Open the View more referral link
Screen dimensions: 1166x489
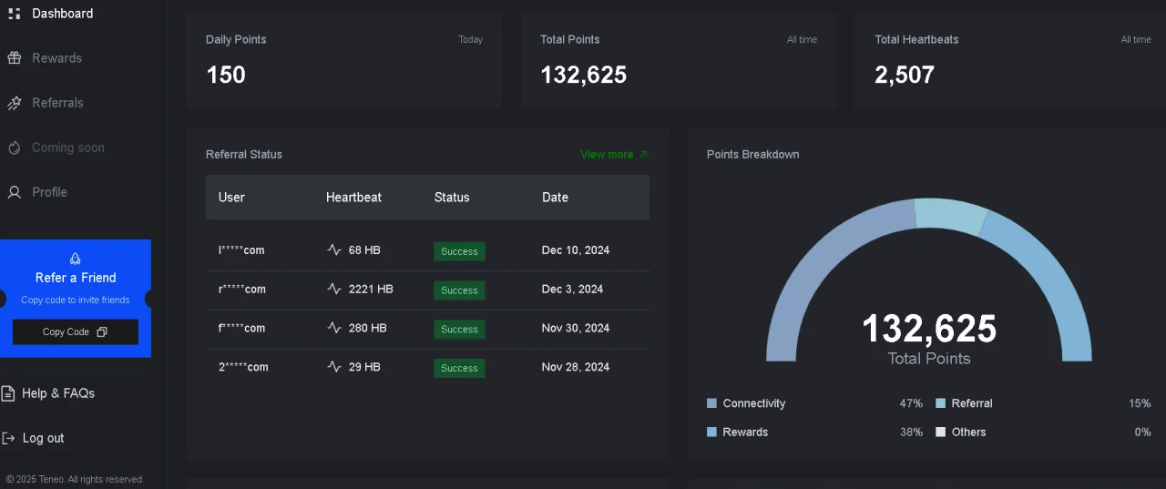[x=614, y=154]
